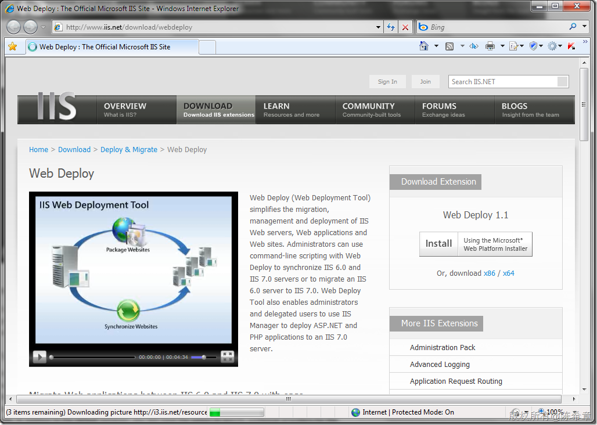Open the Administration Pack extension link

tap(443, 347)
